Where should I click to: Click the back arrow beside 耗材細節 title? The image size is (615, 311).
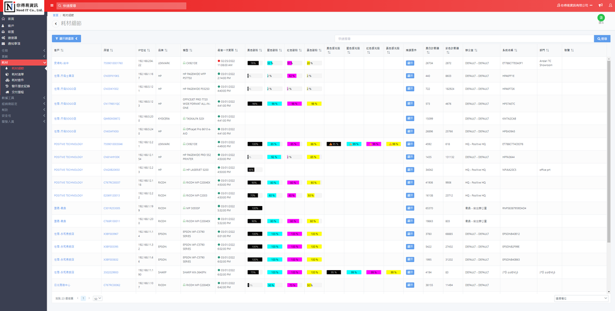[56, 24]
